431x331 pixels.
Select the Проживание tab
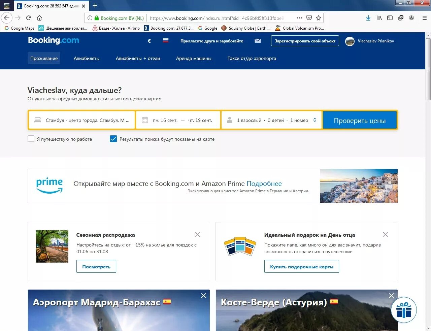tap(44, 58)
